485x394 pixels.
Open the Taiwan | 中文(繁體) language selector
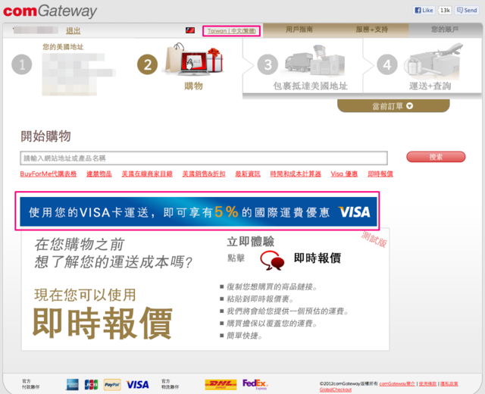232,31
